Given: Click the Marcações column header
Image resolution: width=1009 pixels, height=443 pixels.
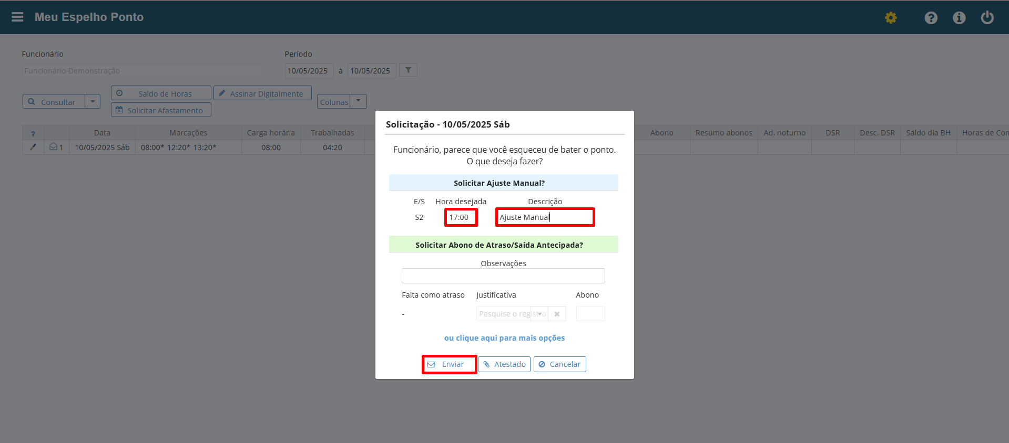Looking at the screenshot, I should 188,133.
